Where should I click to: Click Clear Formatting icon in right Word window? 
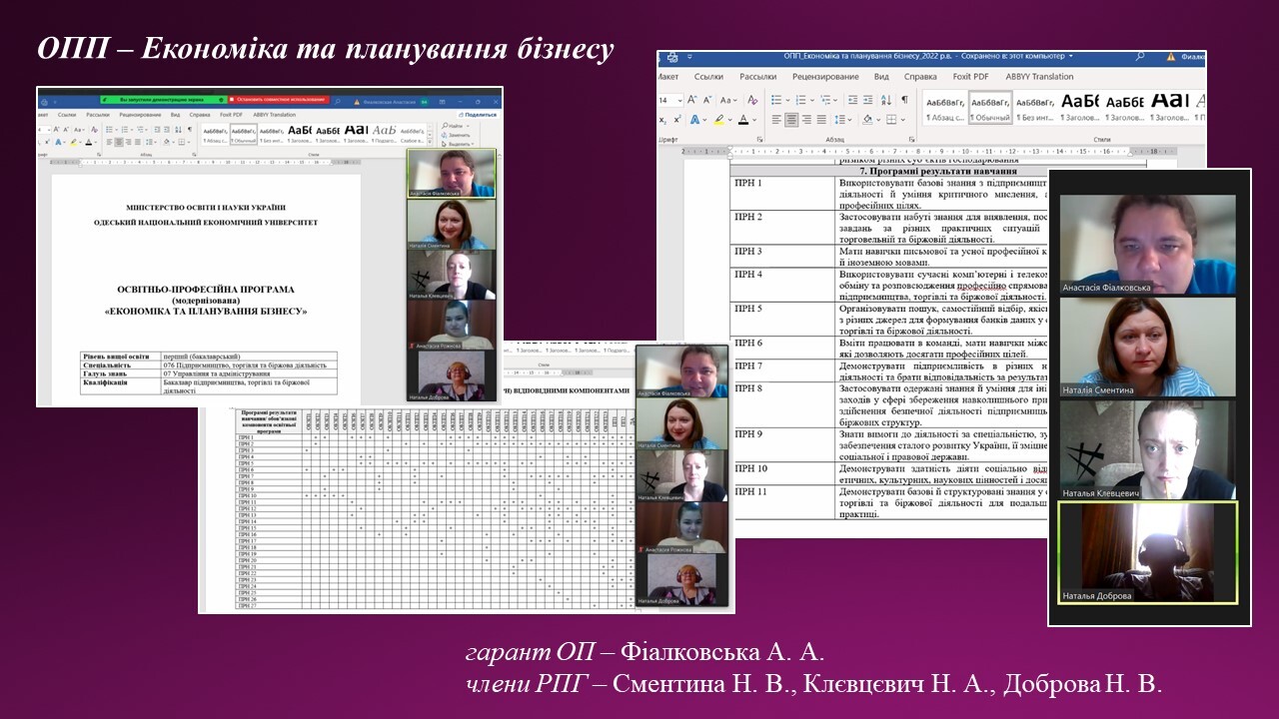[x=750, y=100]
